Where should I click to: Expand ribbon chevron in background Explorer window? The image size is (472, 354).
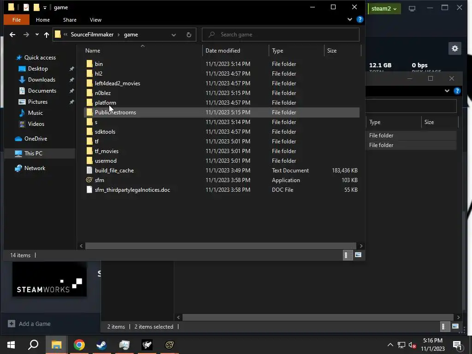[447, 91]
